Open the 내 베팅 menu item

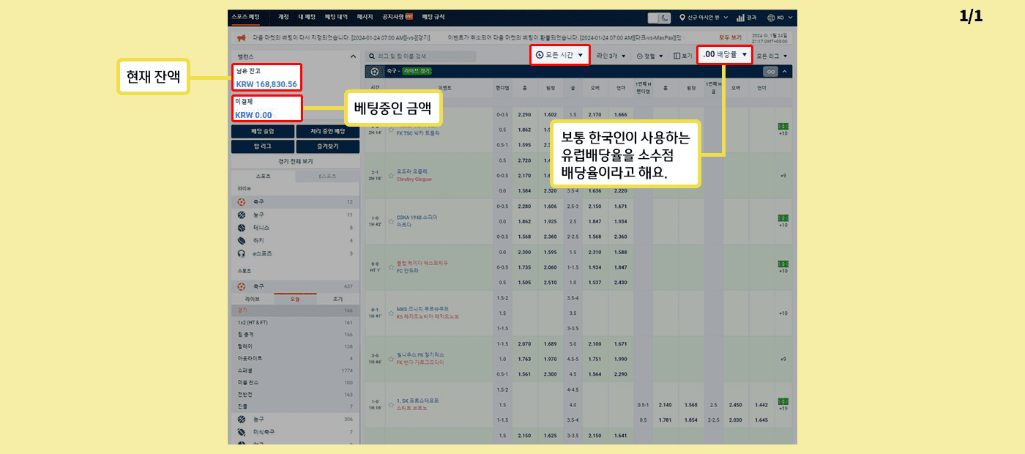pyautogui.click(x=306, y=17)
